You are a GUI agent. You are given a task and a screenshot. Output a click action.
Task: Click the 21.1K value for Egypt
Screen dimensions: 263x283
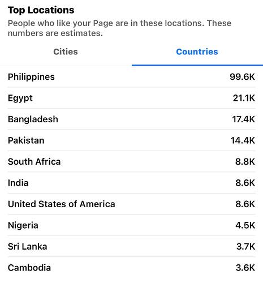[x=244, y=98]
